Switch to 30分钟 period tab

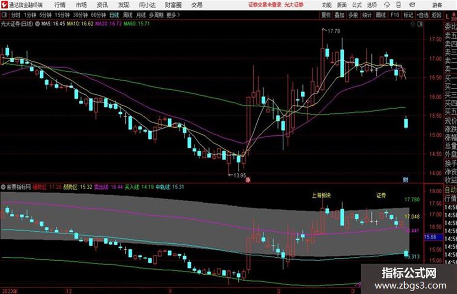click(x=80, y=15)
